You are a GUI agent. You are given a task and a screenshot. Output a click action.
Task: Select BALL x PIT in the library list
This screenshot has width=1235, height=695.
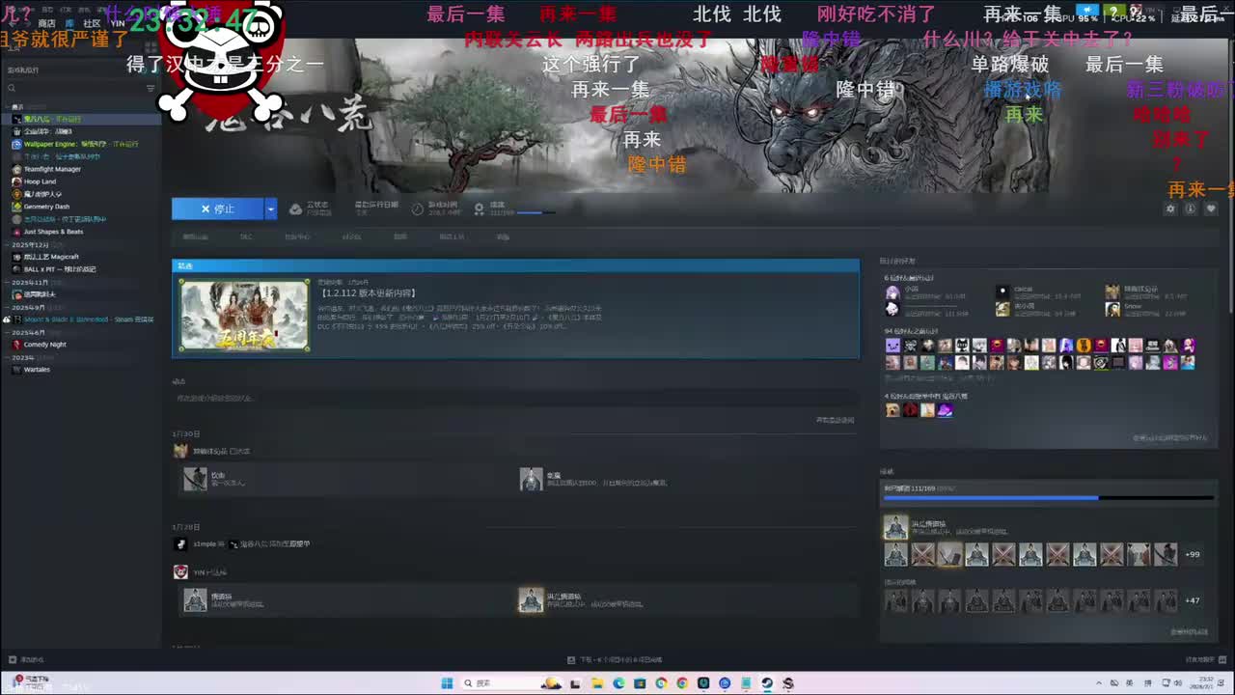(60, 269)
